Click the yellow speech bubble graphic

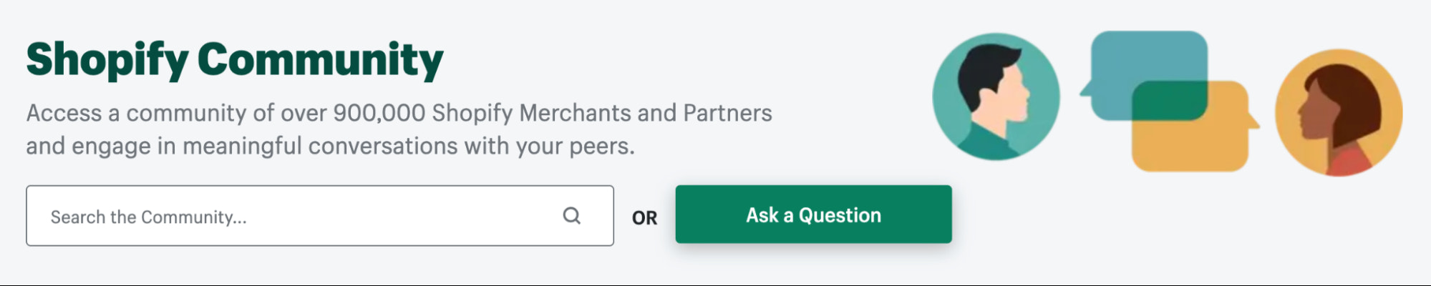(x=1203, y=147)
